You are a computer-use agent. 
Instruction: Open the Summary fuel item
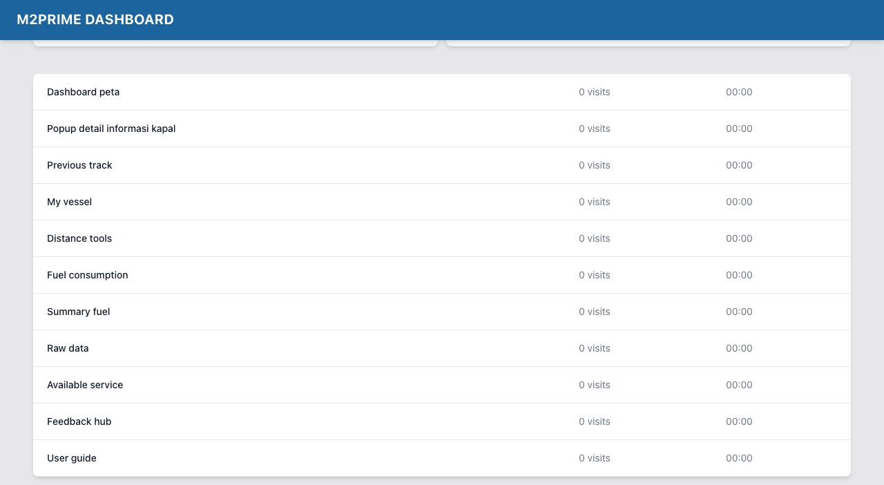click(79, 312)
